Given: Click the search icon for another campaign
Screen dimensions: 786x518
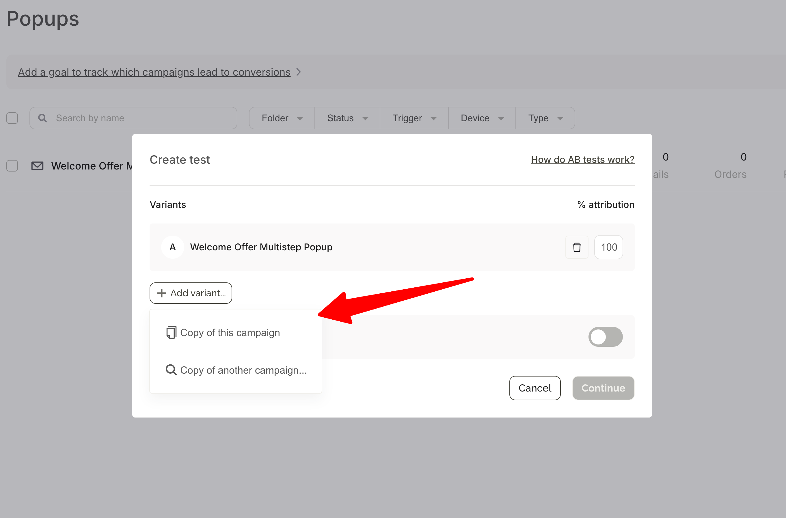Looking at the screenshot, I should point(171,370).
